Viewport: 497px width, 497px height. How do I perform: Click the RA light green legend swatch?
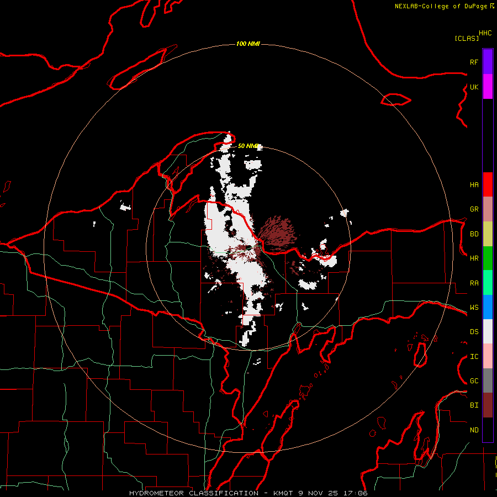(x=488, y=283)
